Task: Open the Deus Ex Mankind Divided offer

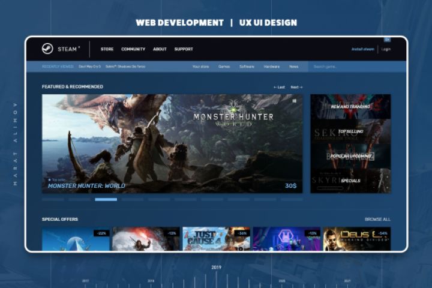Action: click(x=357, y=239)
